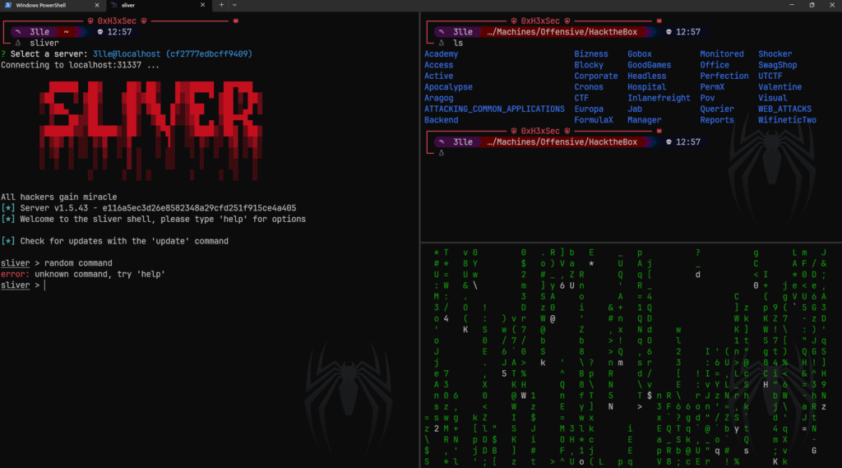Click the Valentine directory name
Image resolution: width=842 pixels, height=468 pixels.
(780, 87)
